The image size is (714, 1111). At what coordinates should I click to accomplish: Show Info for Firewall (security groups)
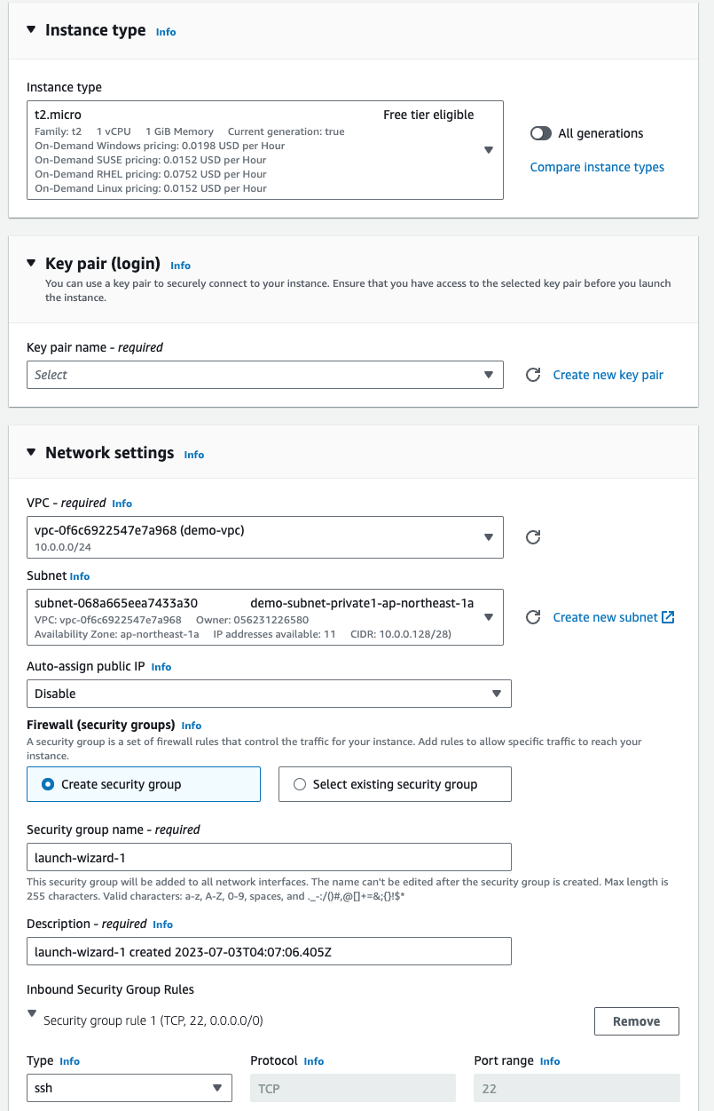(192, 726)
